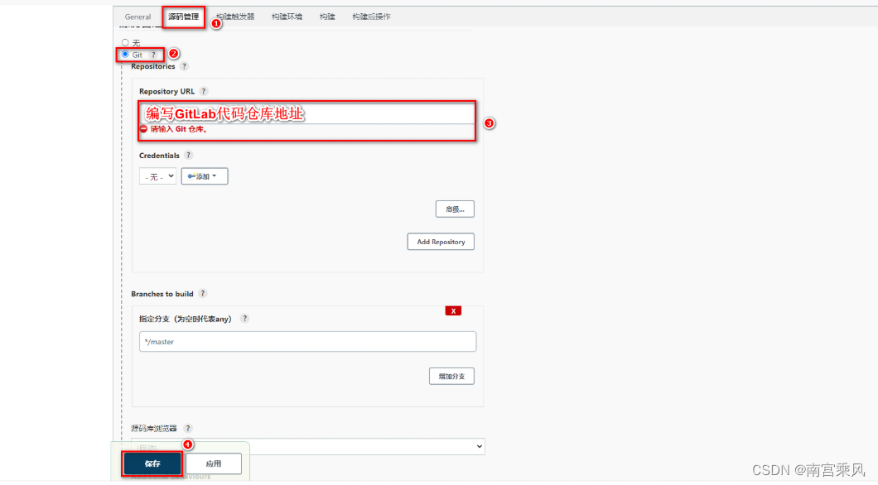This screenshot has width=878, height=485.
Task: Click the 保存 button
Action: (x=152, y=463)
